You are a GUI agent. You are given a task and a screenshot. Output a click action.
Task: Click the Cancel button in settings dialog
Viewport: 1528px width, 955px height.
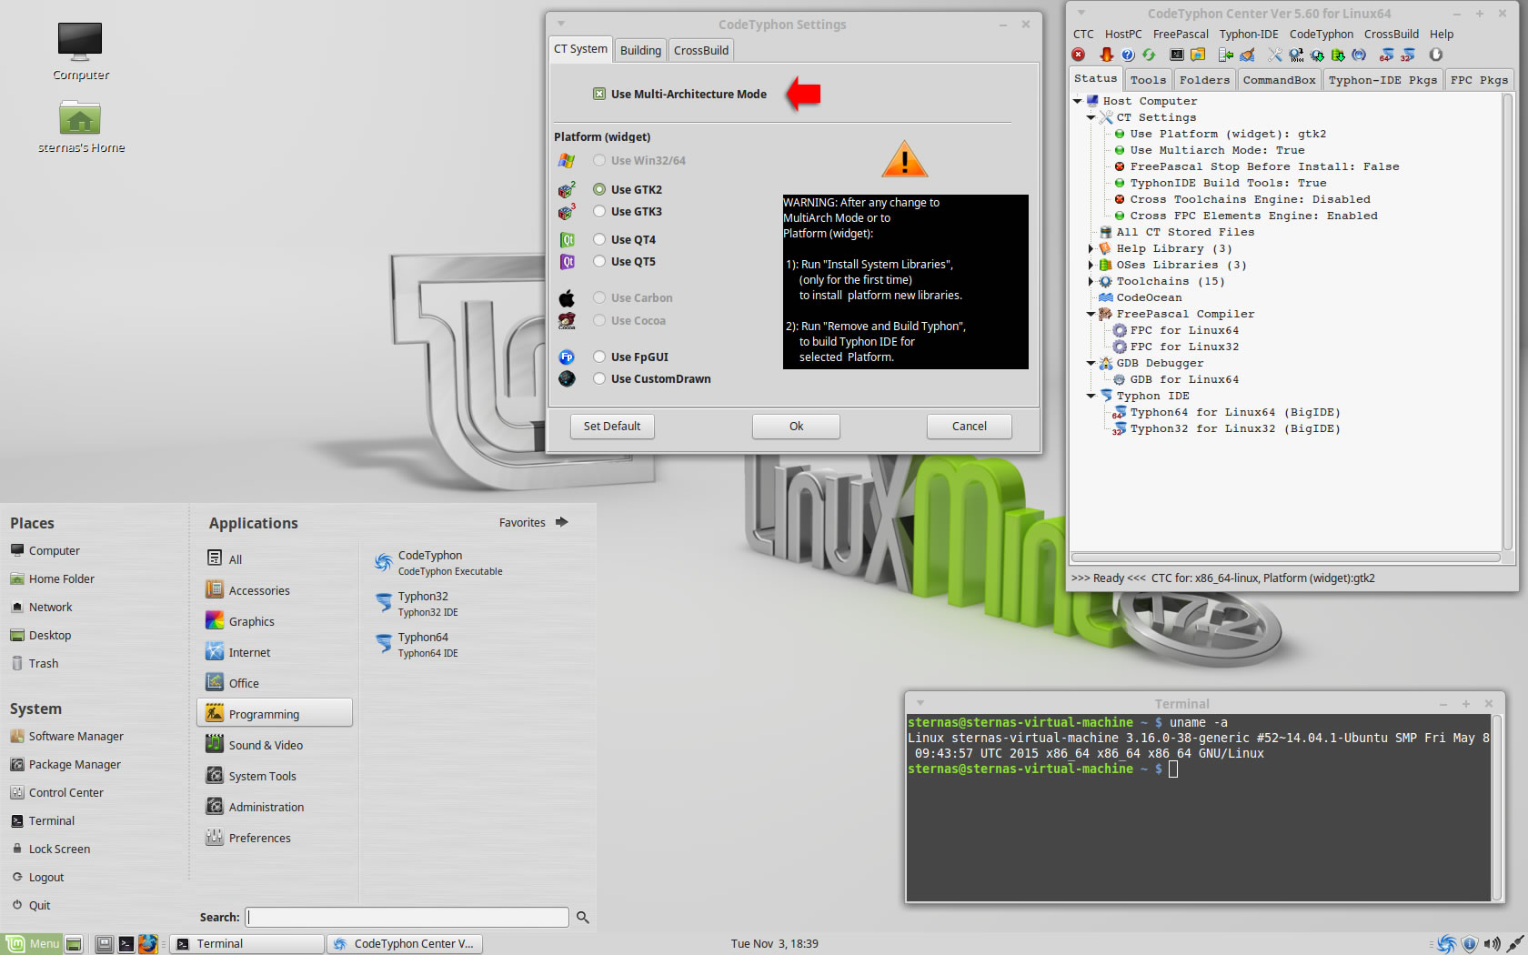[x=969, y=426]
